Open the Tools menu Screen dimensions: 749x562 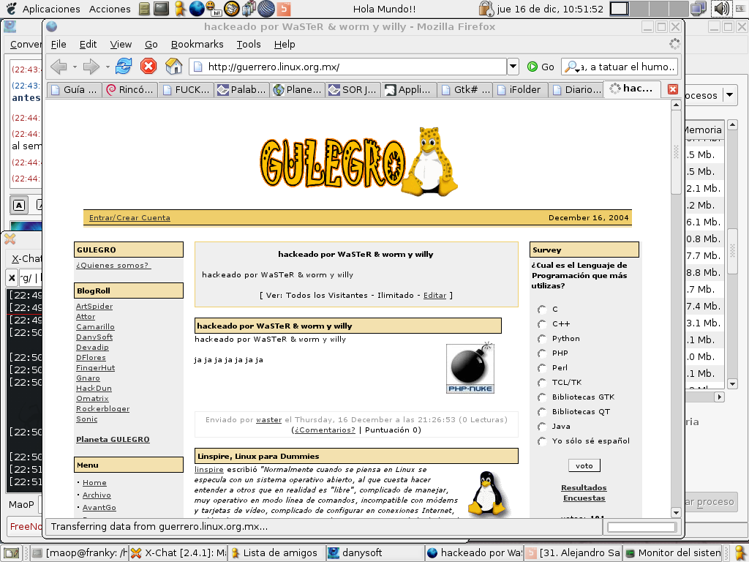[249, 45]
